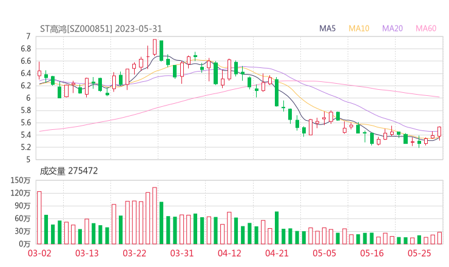Click the MA60 legend label
Image resolution: width=449 pixels, height=267 pixels.
pyautogui.click(x=426, y=29)
